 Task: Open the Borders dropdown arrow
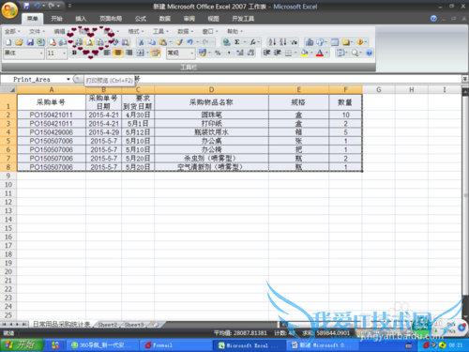[x=295, y=53]
